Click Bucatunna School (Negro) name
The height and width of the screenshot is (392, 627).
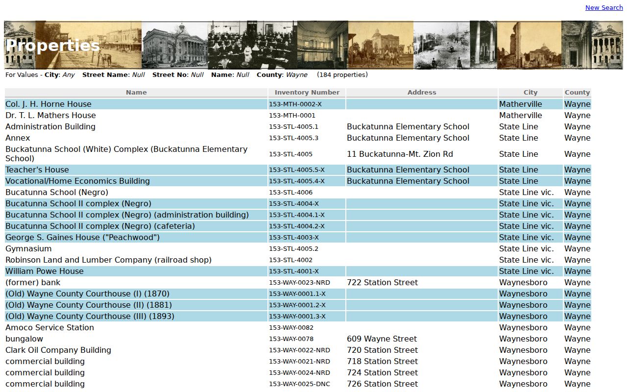(57, 192)
